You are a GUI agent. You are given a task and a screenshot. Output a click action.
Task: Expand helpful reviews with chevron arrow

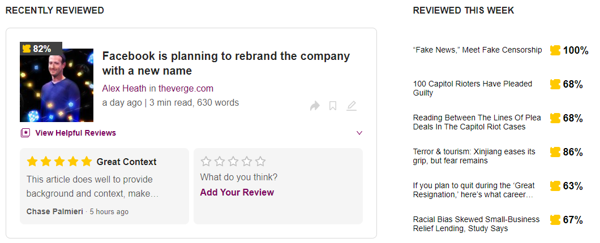[359, 133]
